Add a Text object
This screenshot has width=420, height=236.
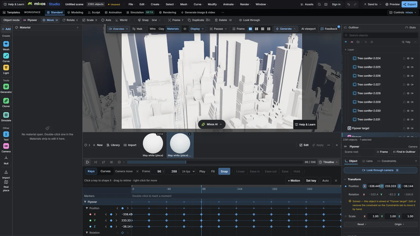(6, 136)
